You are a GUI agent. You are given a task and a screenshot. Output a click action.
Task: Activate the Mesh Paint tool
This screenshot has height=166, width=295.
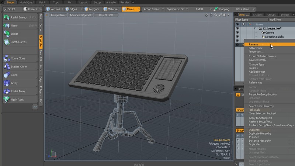[x=20, y=100]
